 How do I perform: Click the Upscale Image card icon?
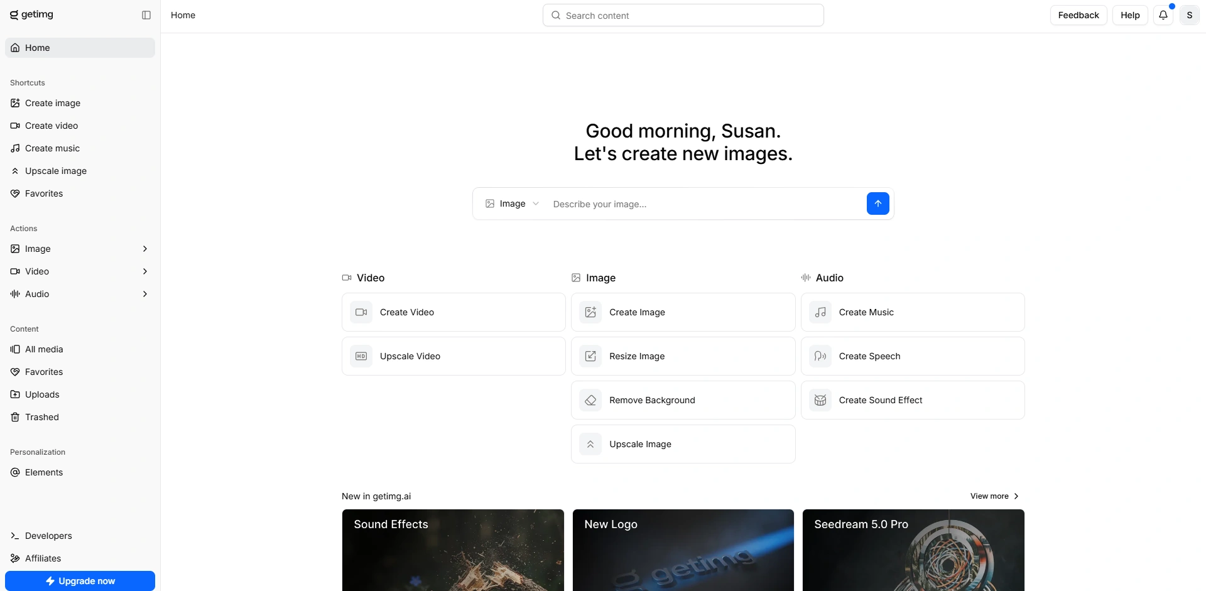[590, 444]
